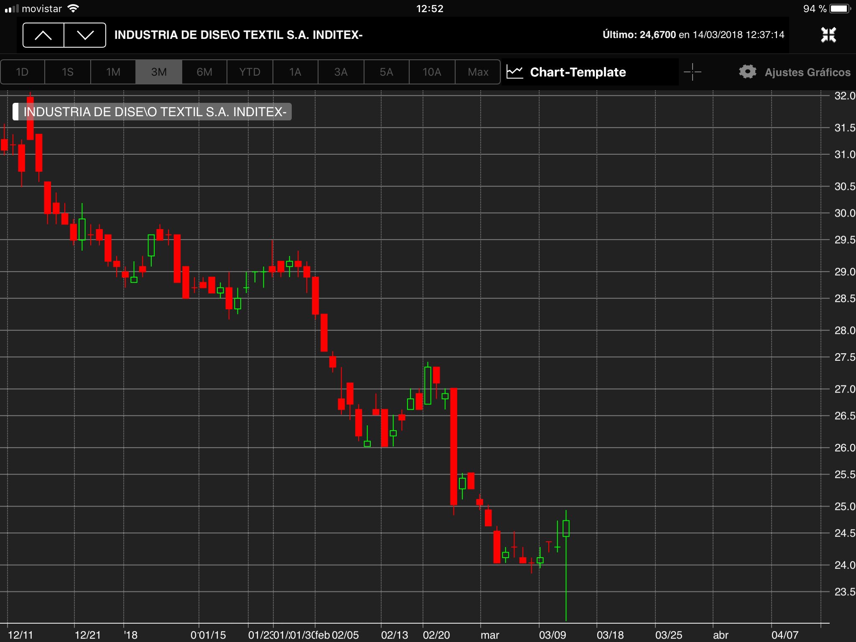
Task: Switch to the 3A range
Action: pyautogui.click(x=341, y=72)
